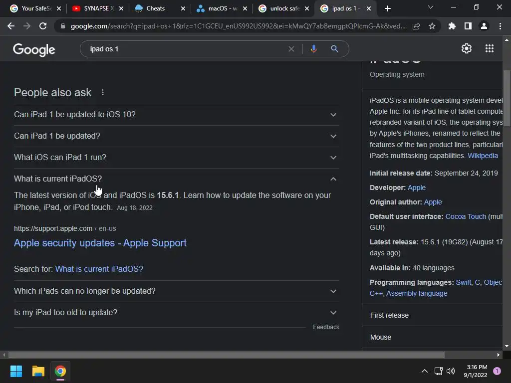Open the Wikipedia link in description
The image size is (511, 383).
coord(483,156)
